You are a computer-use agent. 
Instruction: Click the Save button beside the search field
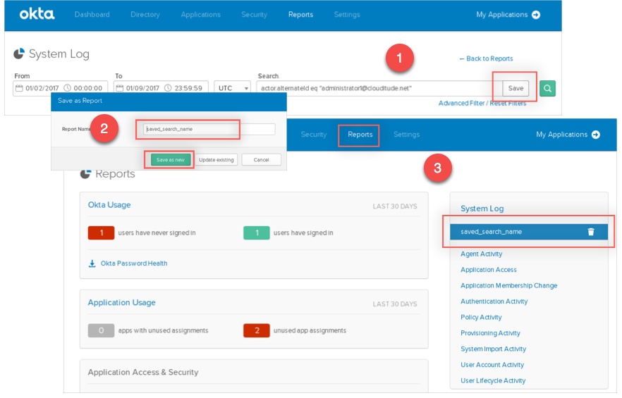click(x=516, y=88)
